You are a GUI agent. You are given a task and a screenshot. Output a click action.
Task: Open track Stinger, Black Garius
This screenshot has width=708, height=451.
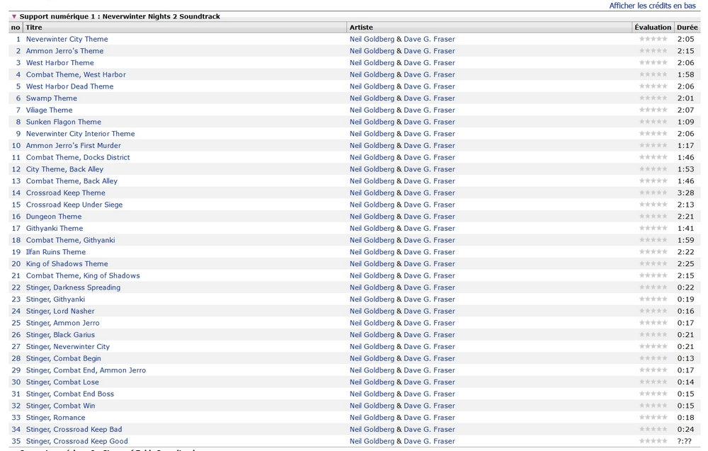60,334
